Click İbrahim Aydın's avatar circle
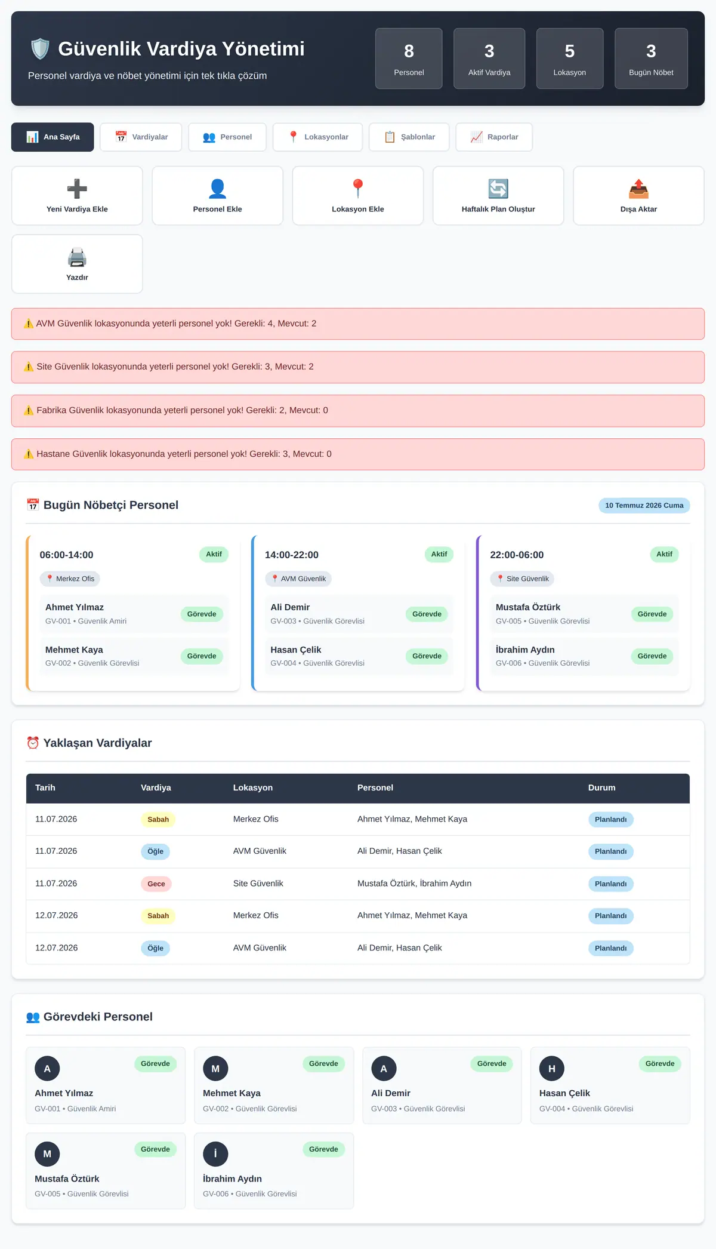This screenshot has height=1249, width=716. pos(215,1154)
